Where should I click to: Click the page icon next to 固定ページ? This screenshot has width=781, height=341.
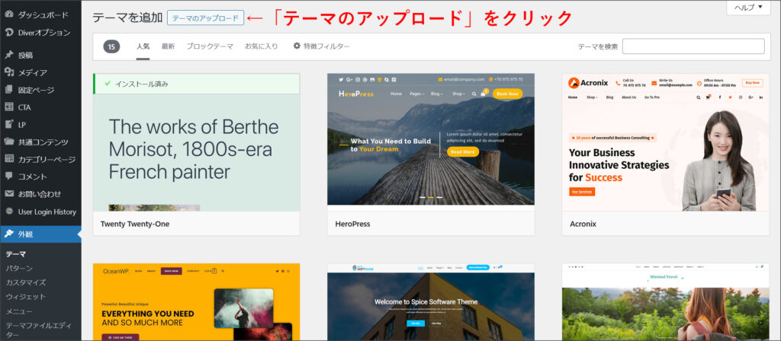[9, 91]
